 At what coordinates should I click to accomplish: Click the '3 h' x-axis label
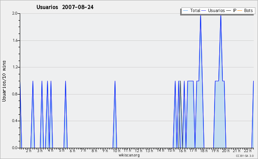[x=40, y=150]
